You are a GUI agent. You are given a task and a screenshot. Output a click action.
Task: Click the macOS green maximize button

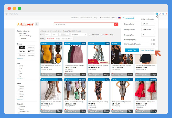pyautogui.click(x=19, y=8)
